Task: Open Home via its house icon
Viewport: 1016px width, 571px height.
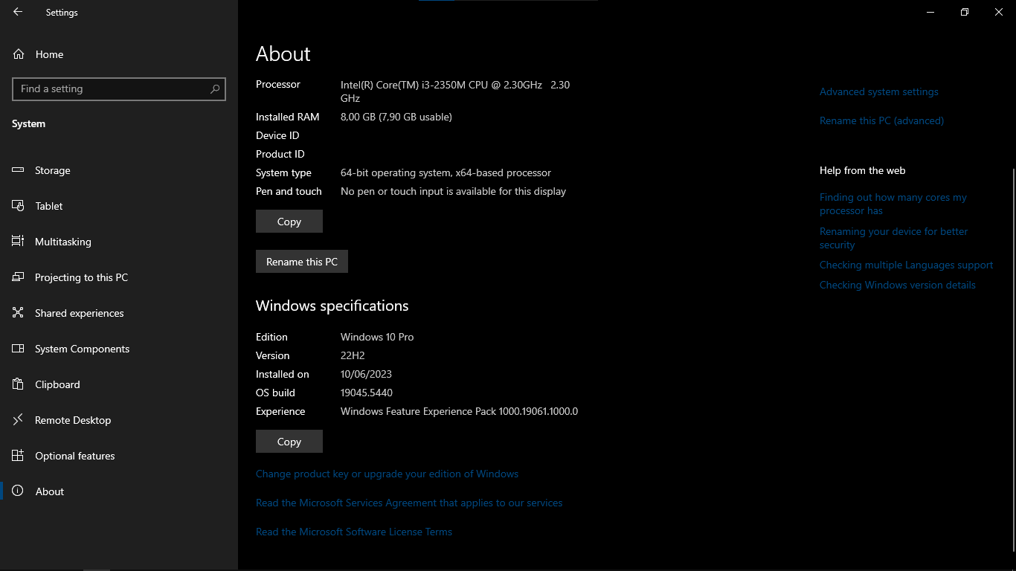Action: (x=19, y=54)
